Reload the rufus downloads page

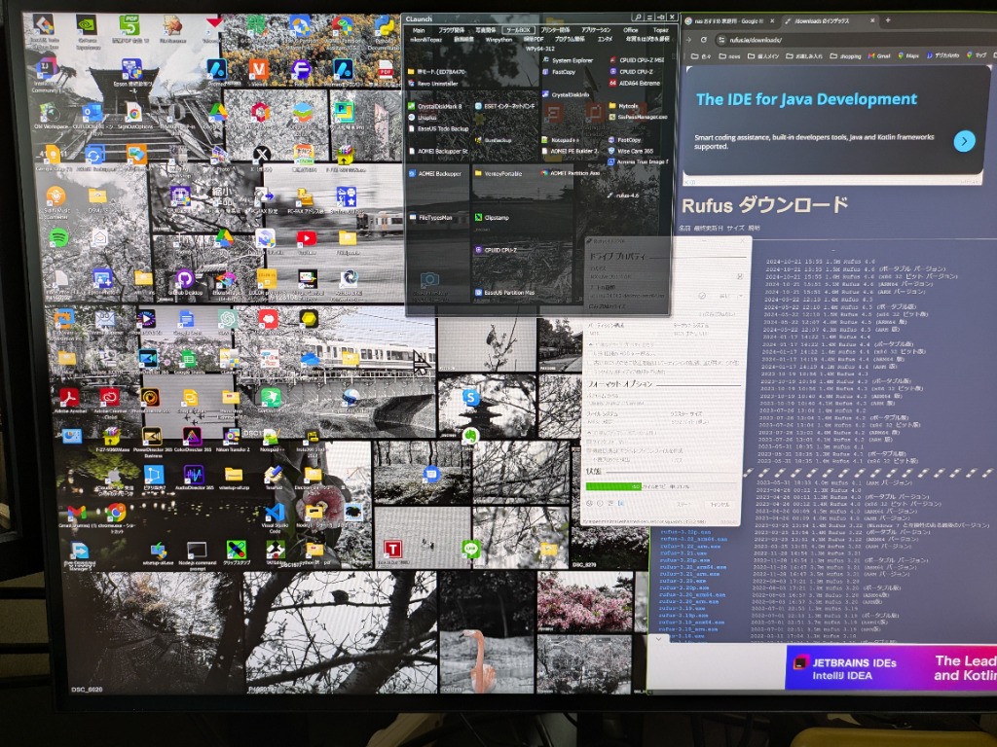click(704, 40)
